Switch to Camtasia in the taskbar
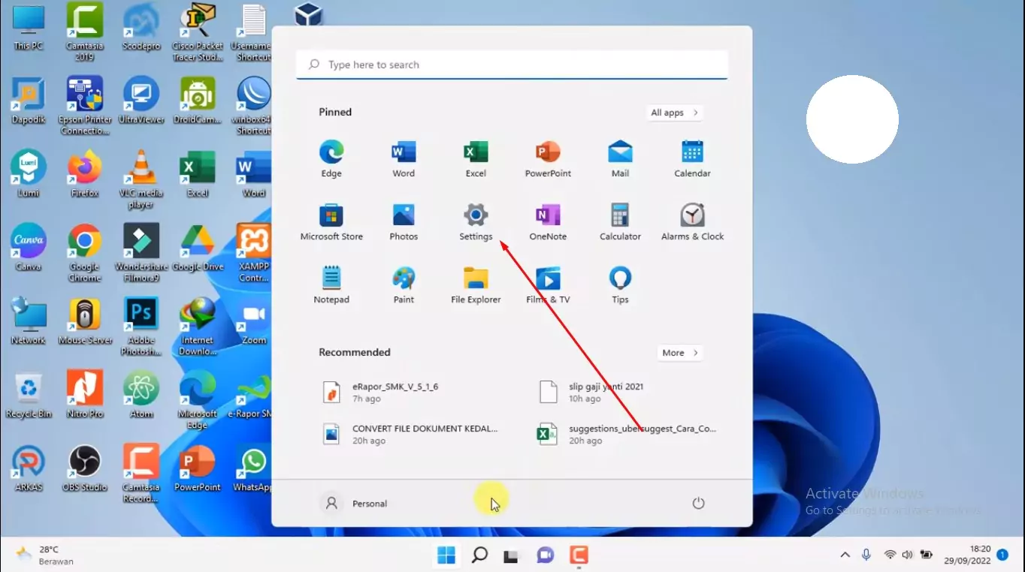This screenshot has width=1025, height=572. [578, 555]
